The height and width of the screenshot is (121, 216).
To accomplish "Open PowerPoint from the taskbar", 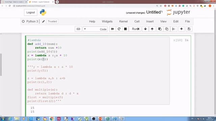I will (x=101, y=119).
